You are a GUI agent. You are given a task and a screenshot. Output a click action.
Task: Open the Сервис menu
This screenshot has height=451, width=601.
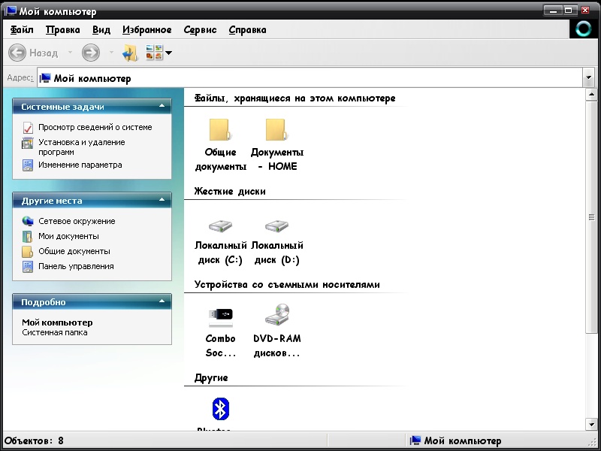(x=200, y=30)
